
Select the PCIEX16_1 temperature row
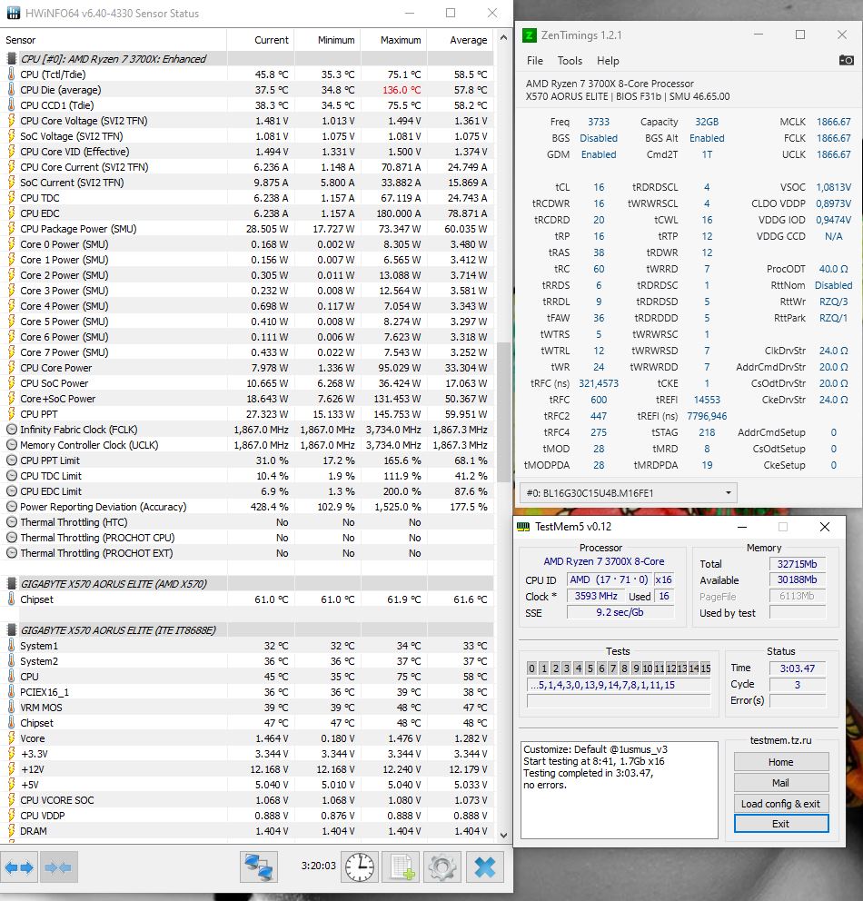247,692
